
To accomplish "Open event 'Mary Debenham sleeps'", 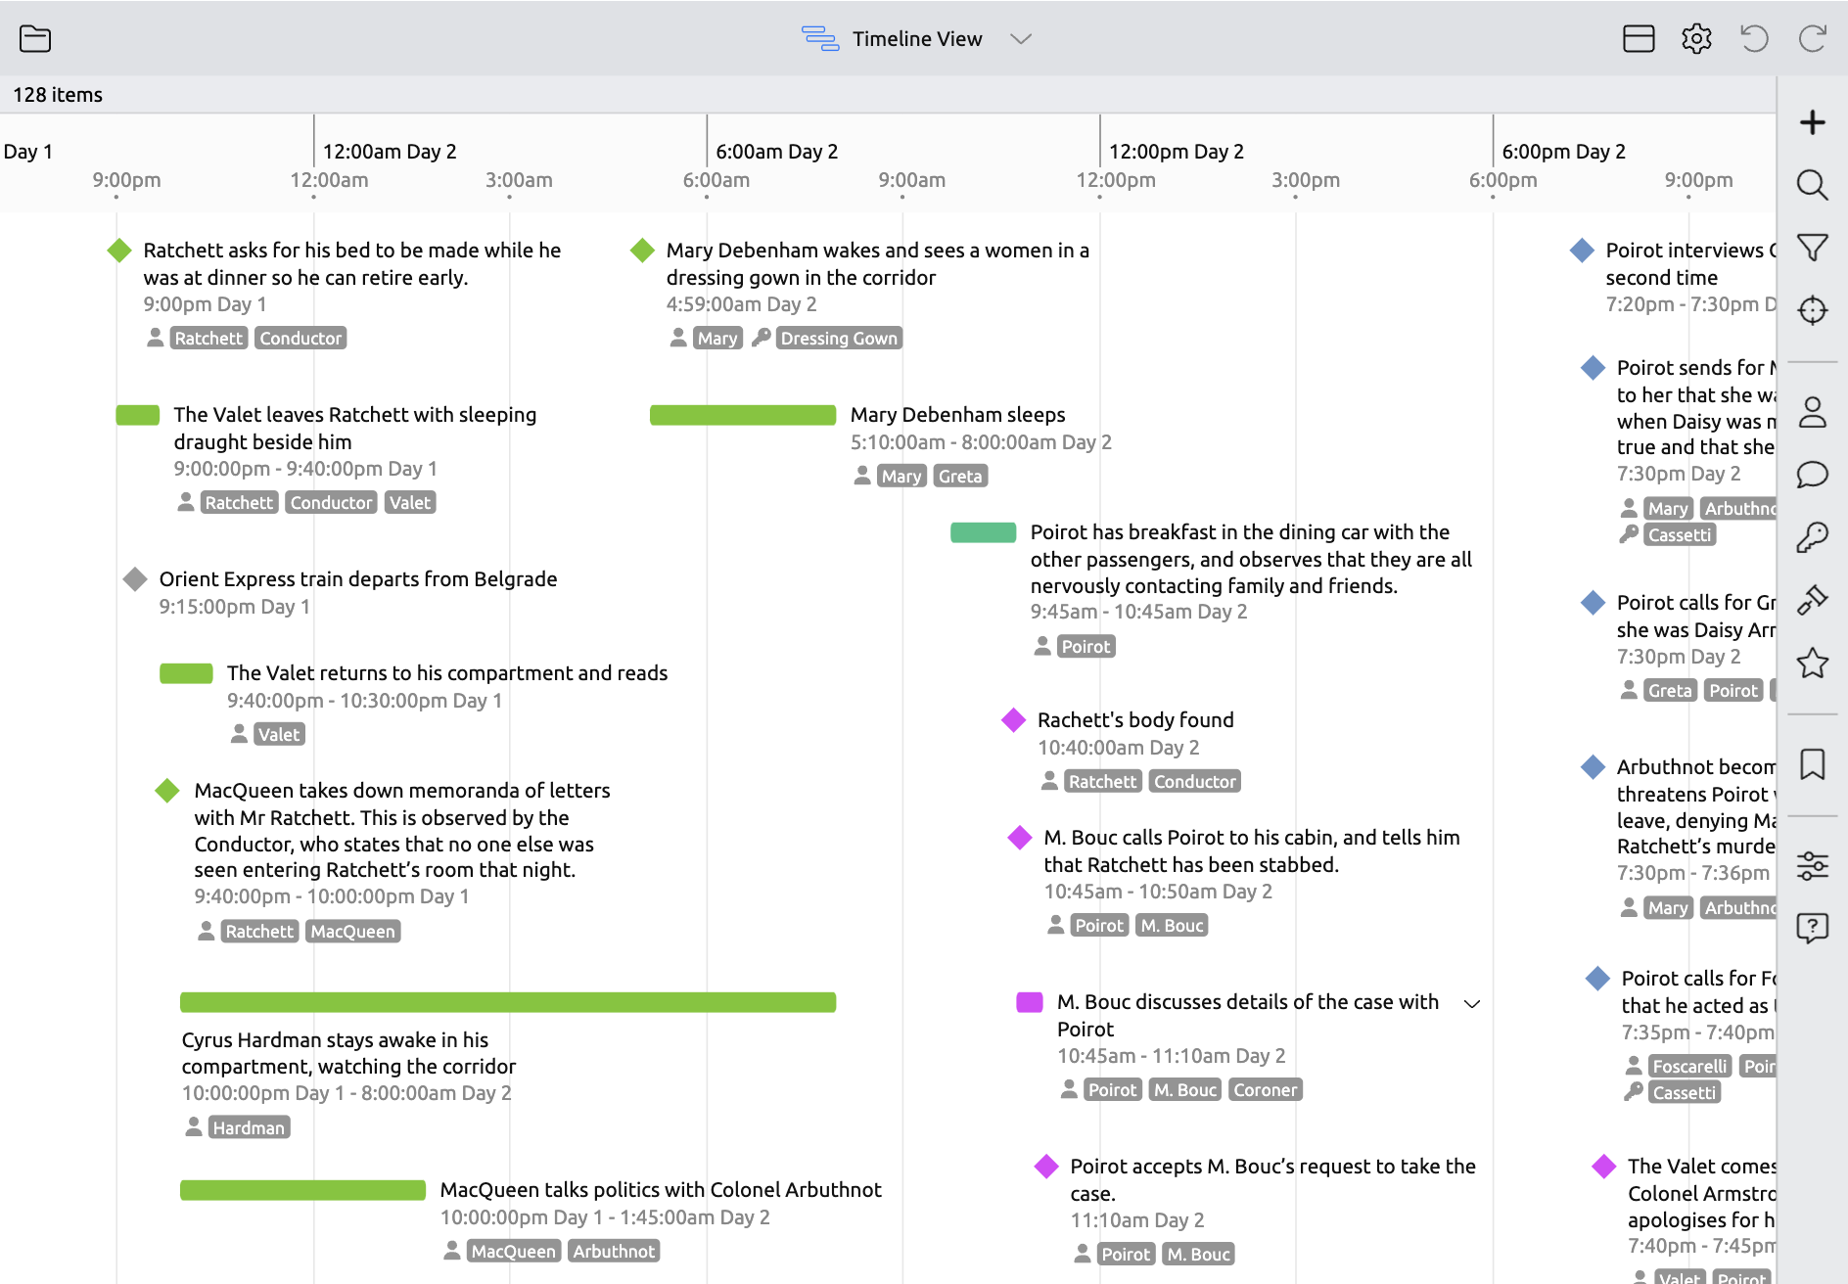I will [957, 415].
